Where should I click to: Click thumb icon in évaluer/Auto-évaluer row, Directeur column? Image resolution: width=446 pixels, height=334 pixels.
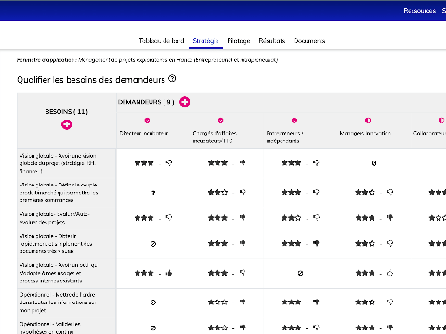(x=169, y=218)
